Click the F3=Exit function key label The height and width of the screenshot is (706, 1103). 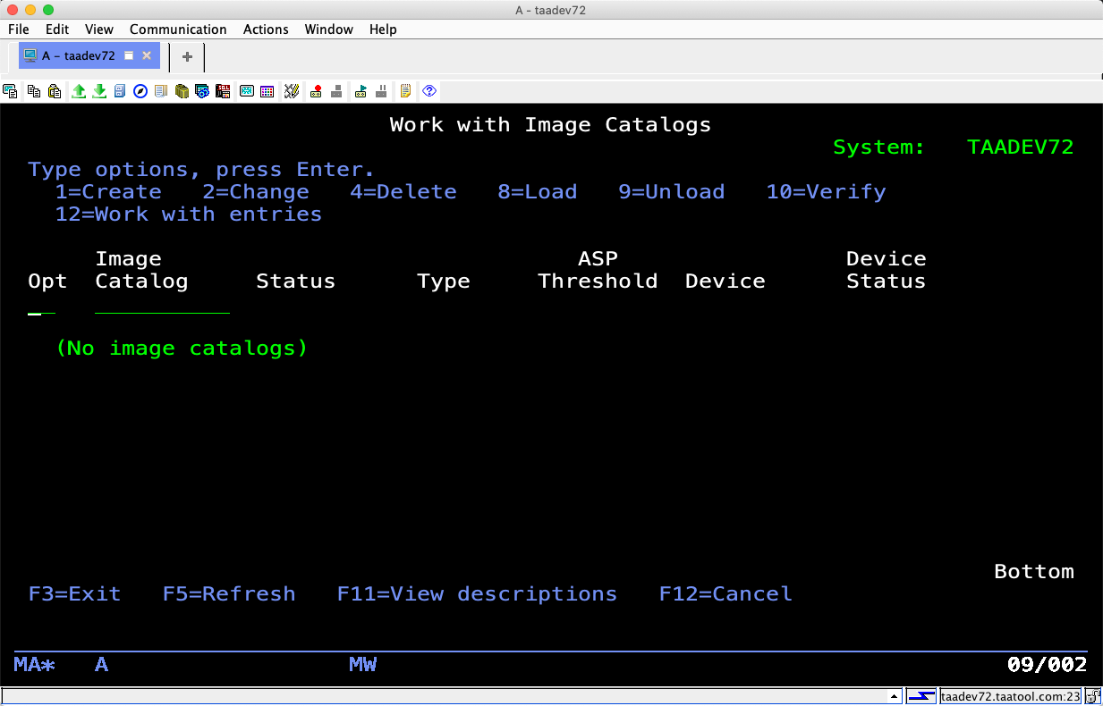click(74, 594)
